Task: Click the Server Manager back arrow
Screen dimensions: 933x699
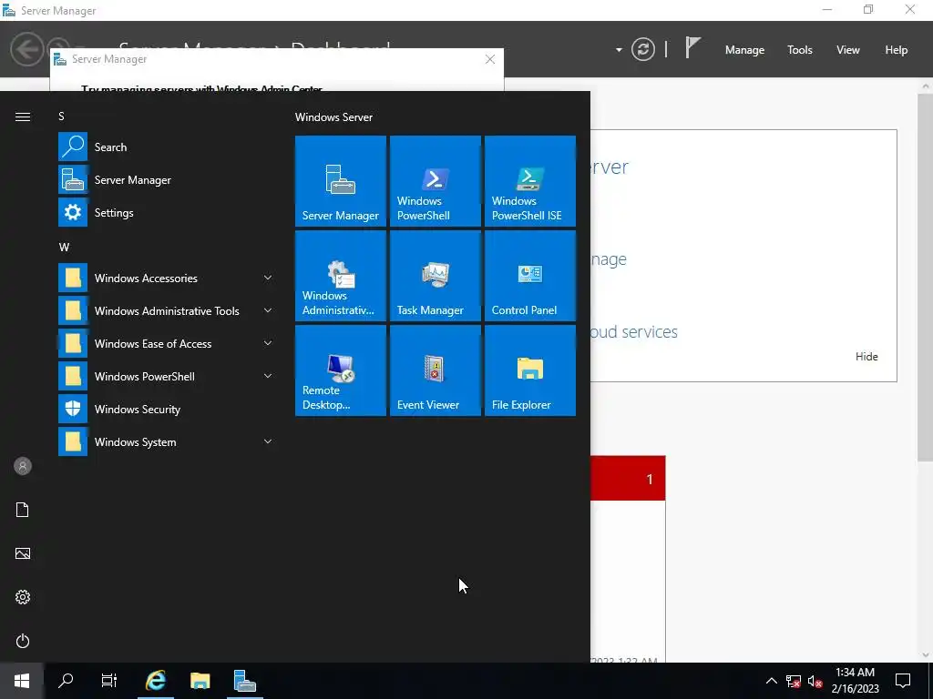Action: tap(26, 49)
